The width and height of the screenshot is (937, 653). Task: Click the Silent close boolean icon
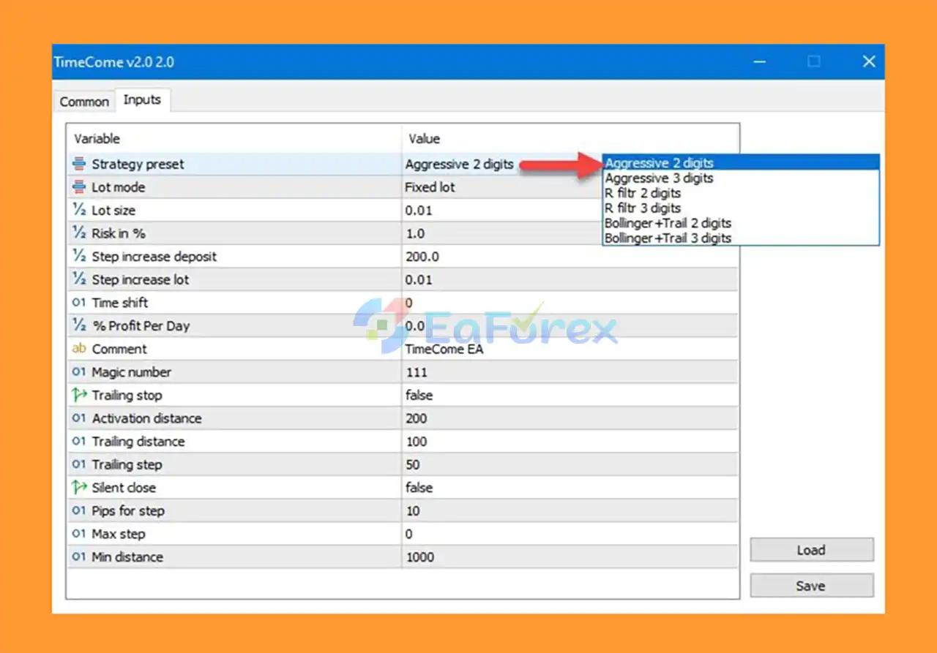79,488
